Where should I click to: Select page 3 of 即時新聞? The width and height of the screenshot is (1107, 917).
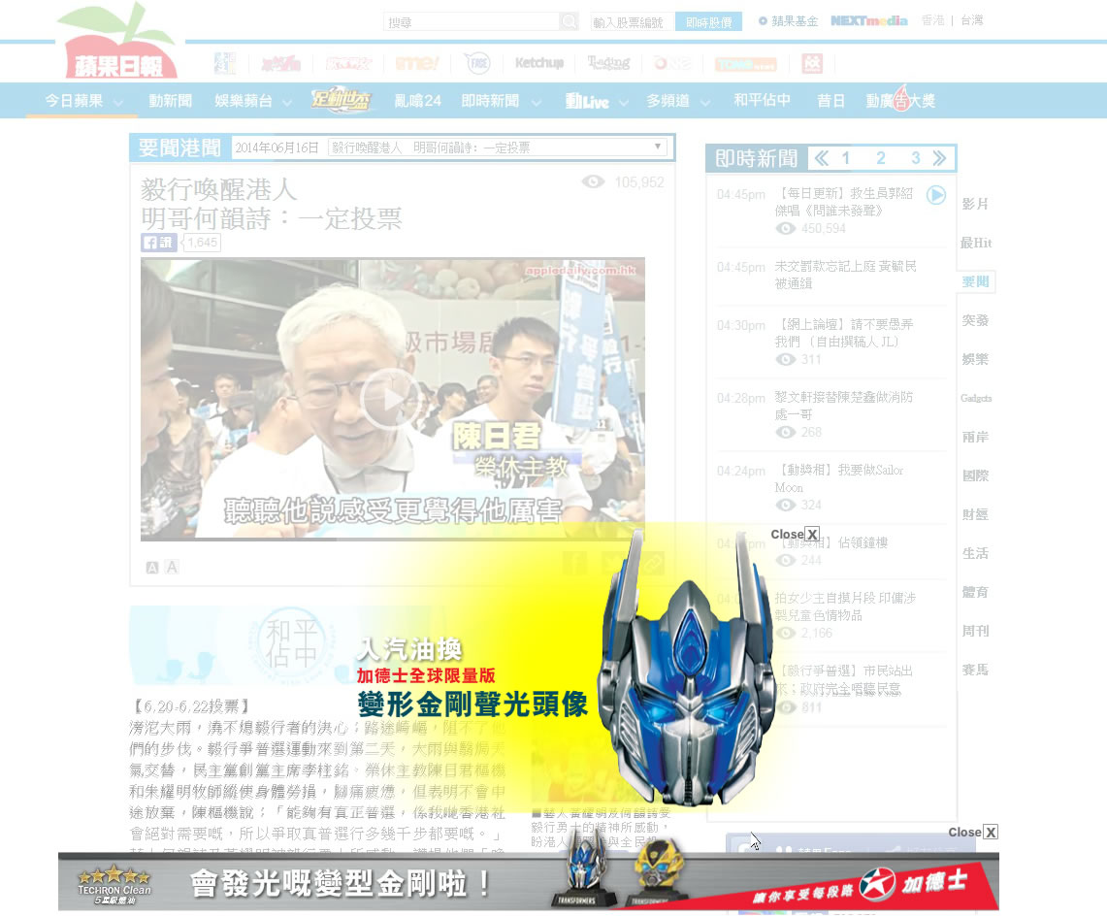tap(915, 158)
